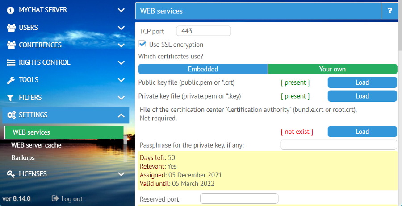Click the private key passphrase field
The image size is (402, 206).
pyautogui.click(x=338, y=145)
